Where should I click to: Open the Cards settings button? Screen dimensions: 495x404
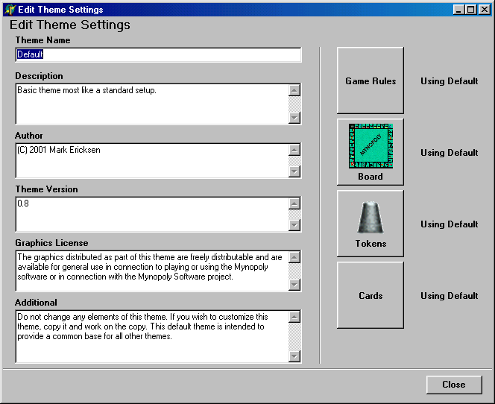tap(371, 295)
